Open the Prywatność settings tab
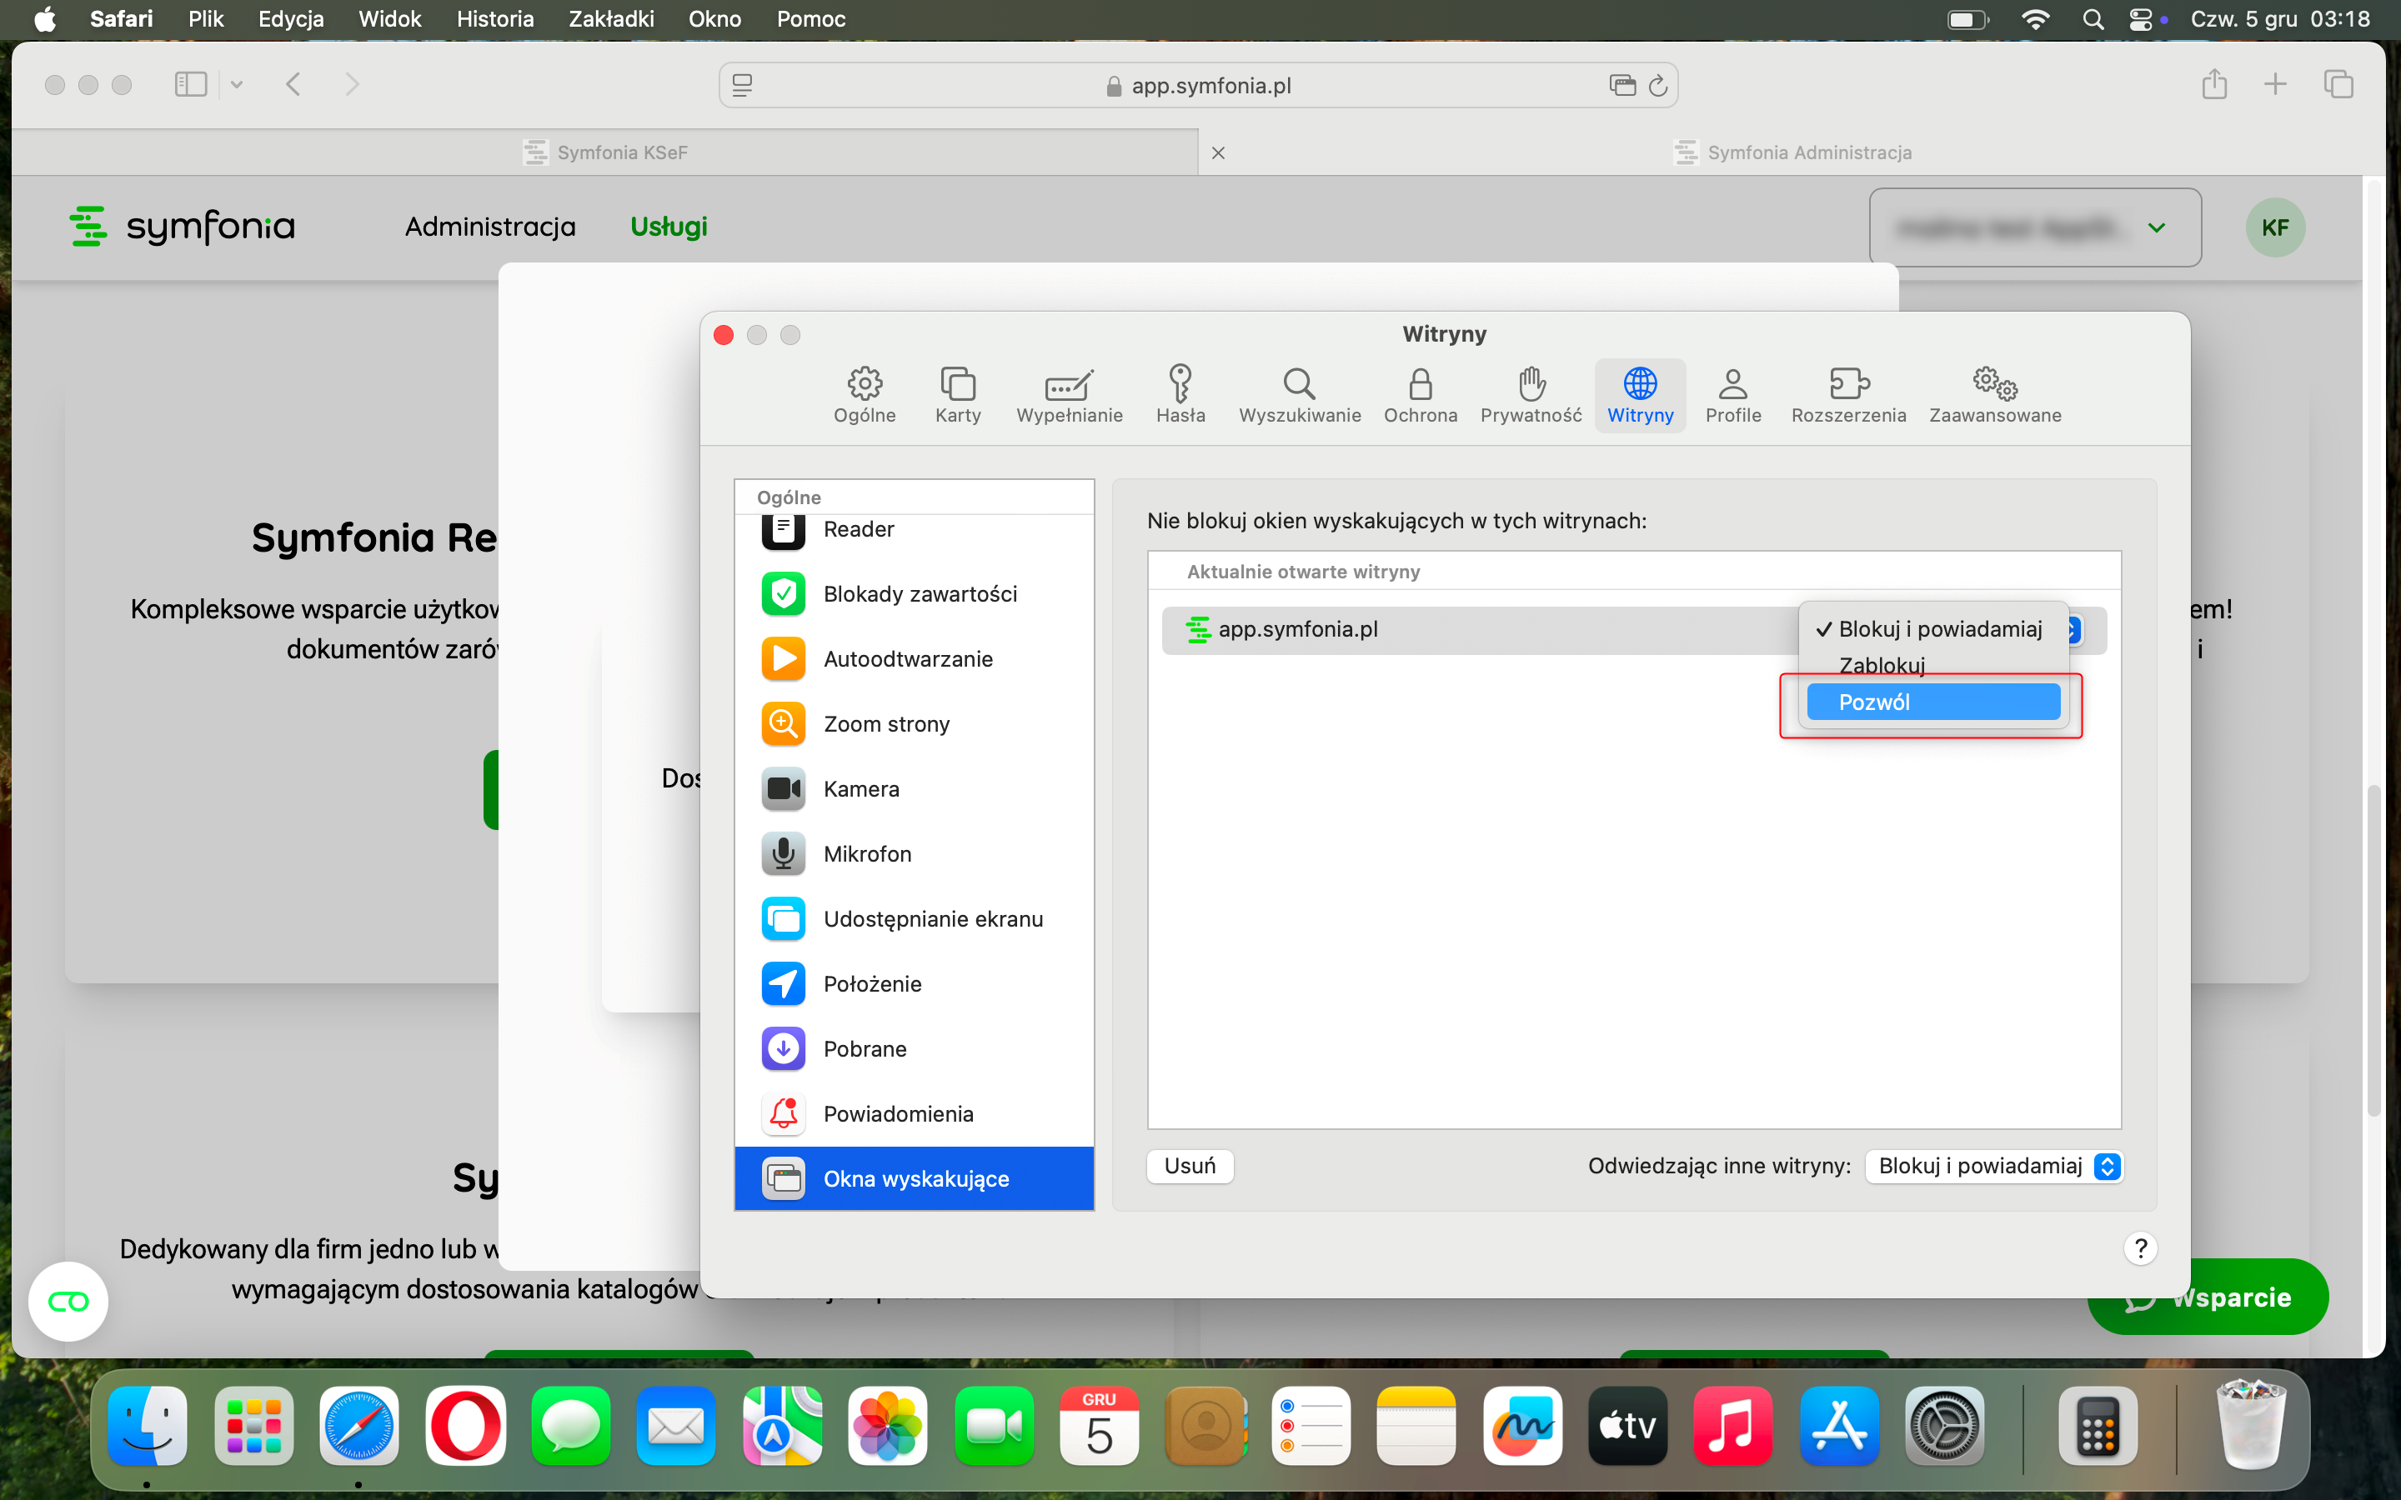Screen dimensions: 2401x1500 point(1531,395)
